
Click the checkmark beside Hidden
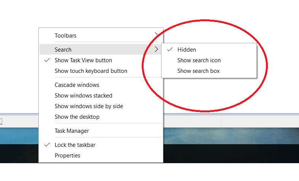169,49
